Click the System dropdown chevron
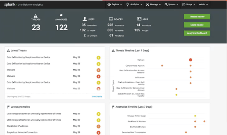The height and width of the screenshot is (135, 227). pos(177,5)
